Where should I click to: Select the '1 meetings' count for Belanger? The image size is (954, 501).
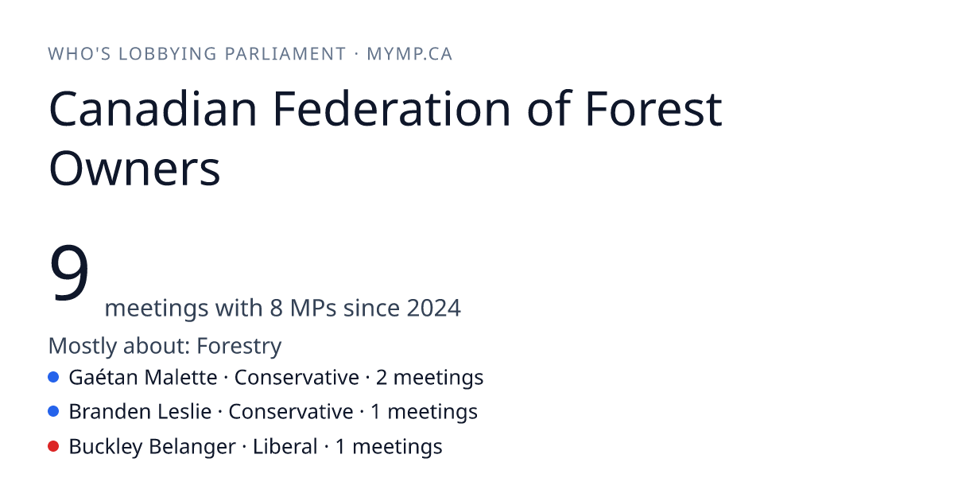pos(389,446)
